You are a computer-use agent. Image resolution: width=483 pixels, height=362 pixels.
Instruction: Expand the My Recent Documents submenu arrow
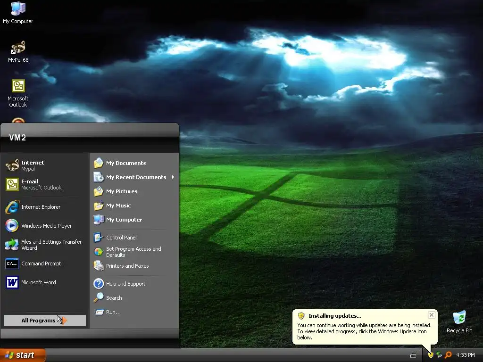(173, 177)
